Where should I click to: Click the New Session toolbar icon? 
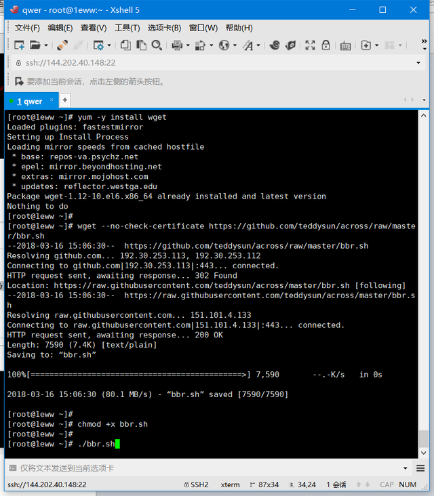click(x=19, y=45)
